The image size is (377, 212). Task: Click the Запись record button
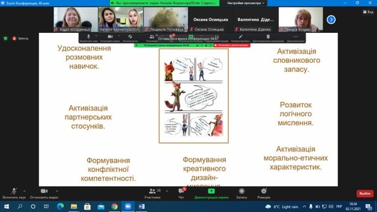point(242,193)
